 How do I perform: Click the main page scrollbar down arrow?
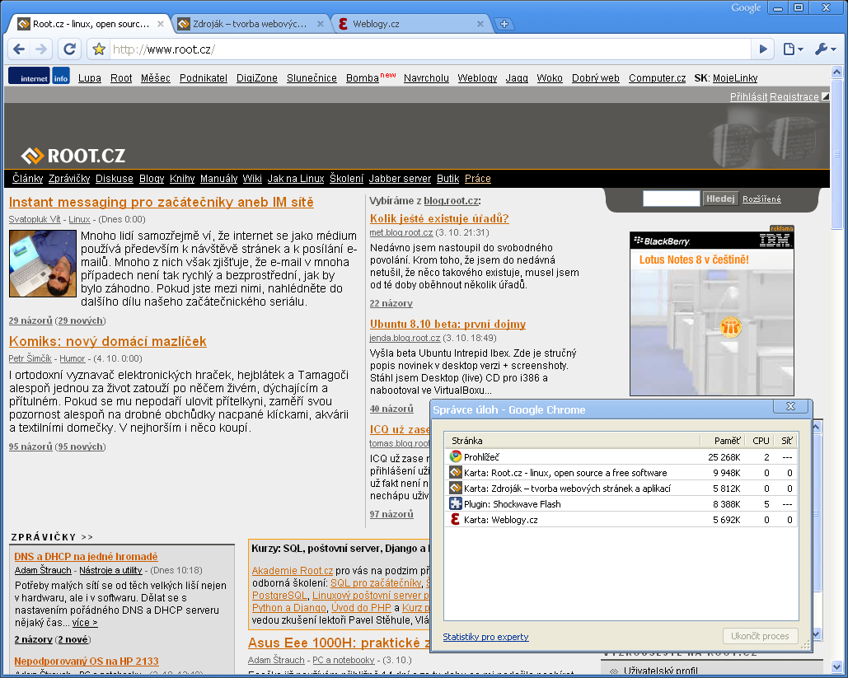click(x=836, y=666)
